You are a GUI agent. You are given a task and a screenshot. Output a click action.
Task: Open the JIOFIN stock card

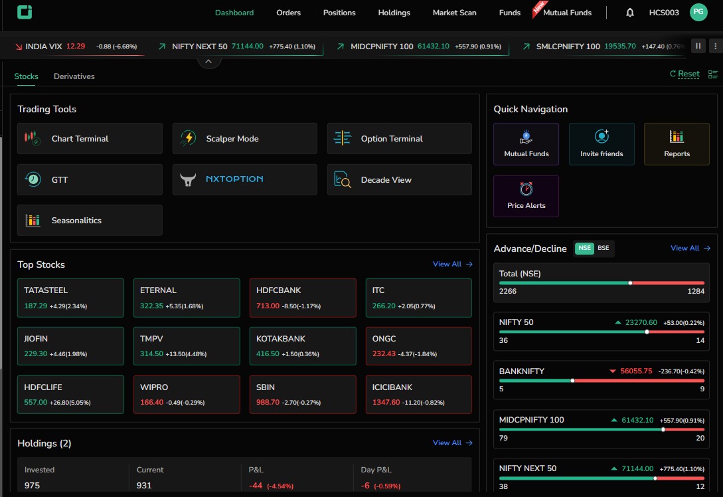70,346
